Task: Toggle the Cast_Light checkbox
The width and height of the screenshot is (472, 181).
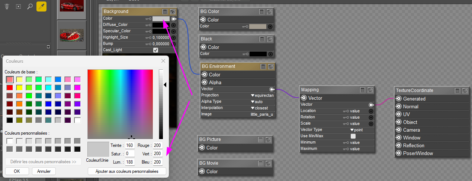Action: click(x=155, y=50)
